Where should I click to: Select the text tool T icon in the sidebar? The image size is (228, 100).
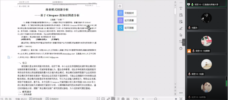click(x=181, y=8)
